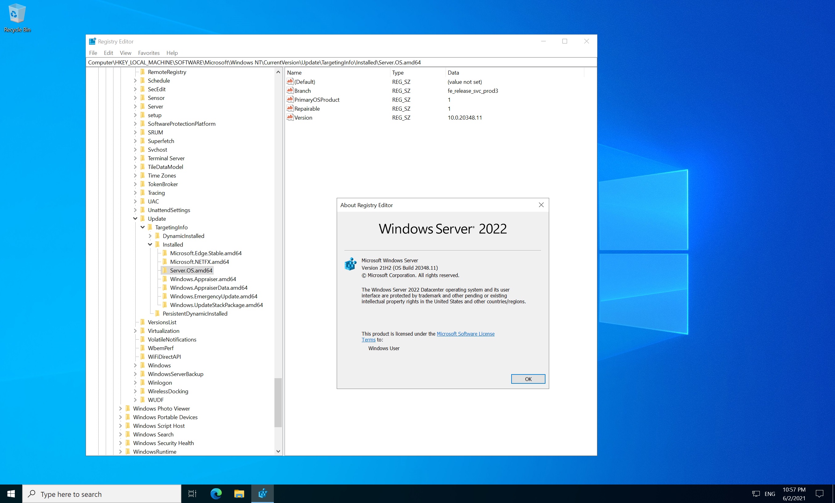Select the Version registry value icon
835x503 pixels.
(x=290, y=117)
